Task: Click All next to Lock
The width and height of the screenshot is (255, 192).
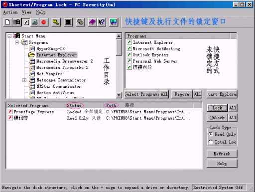Action: coord(233,108)
